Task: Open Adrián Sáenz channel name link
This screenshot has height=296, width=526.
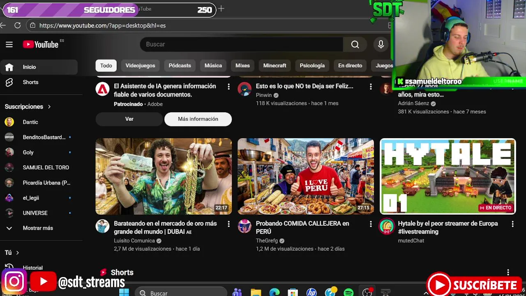Action: click(x=413, y=104)
